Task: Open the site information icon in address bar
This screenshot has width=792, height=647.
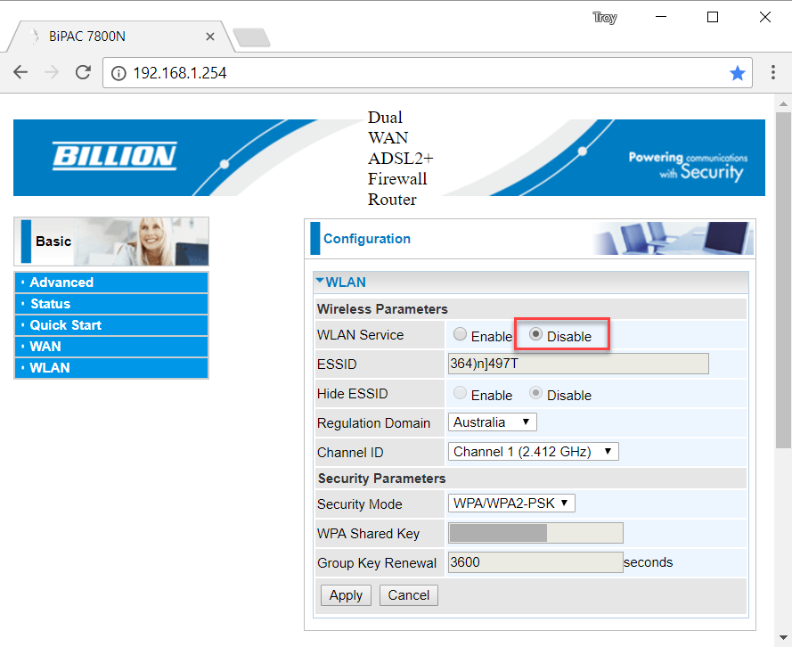Action: [118, 72]
